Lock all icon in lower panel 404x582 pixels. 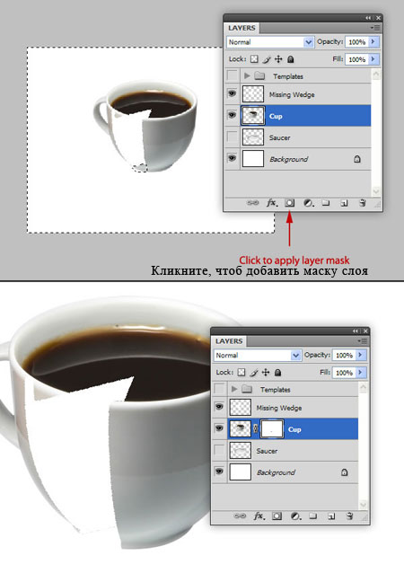pos(278,373)
